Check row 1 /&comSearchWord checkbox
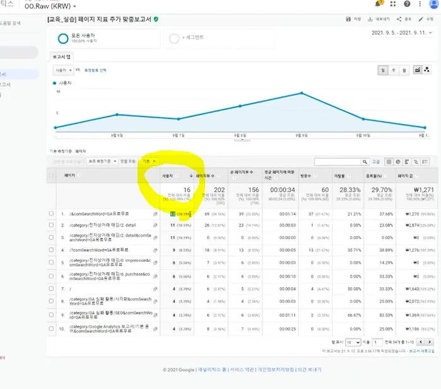The height and width of the screenshot is (389, 441). (51, 214)
